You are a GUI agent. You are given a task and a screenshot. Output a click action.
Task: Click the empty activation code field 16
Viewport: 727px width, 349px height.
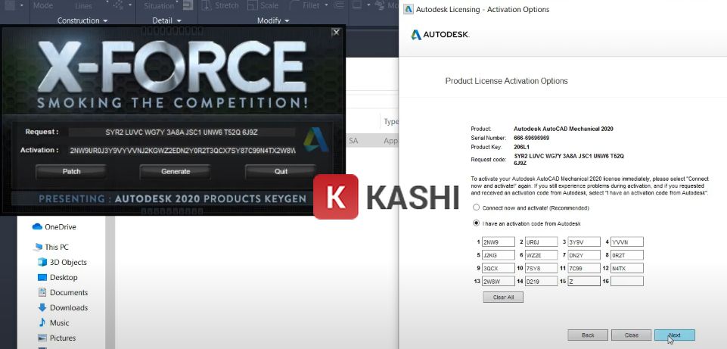coord(626,281)
